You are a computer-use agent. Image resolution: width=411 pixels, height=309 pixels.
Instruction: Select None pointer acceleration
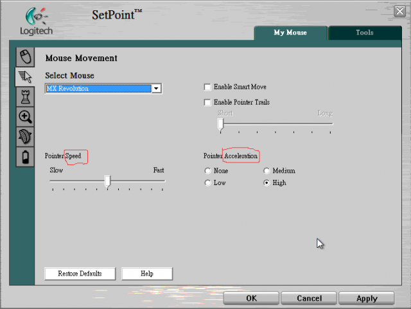[207, 171]
